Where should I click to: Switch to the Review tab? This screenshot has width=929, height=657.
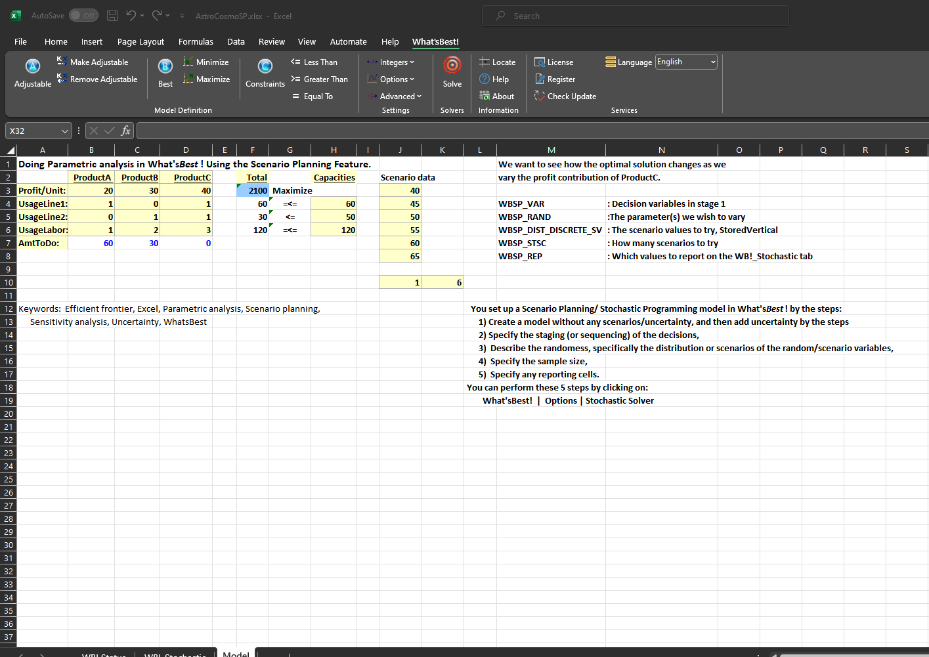[271, 41]
